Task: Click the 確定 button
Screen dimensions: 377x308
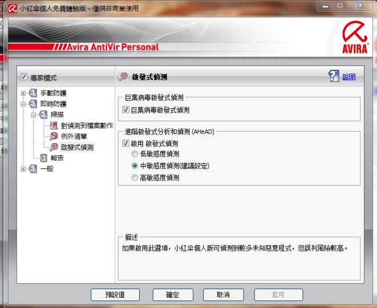Action: pyautogui.click(x=172, y=295)
